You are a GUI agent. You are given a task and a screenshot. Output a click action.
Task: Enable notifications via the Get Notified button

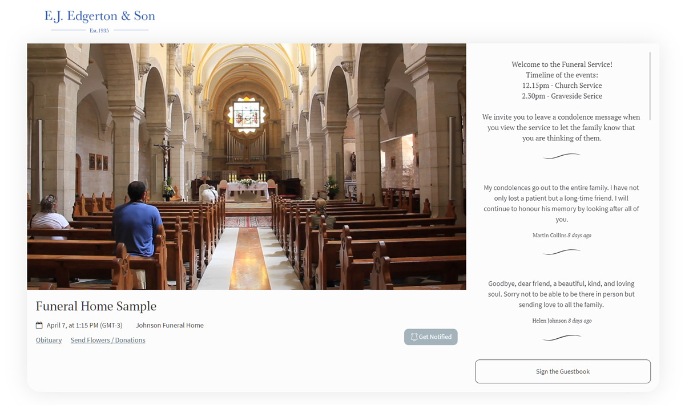point(430,337)
